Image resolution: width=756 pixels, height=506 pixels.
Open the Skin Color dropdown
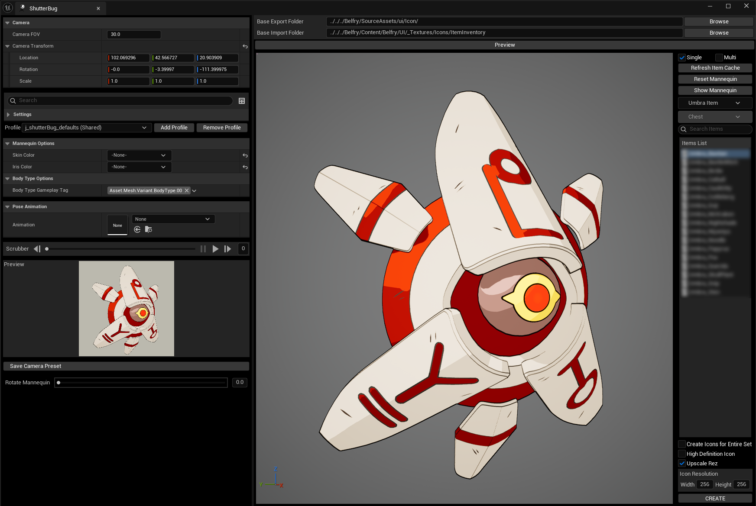pyautogui.click(x=139, y=155)
